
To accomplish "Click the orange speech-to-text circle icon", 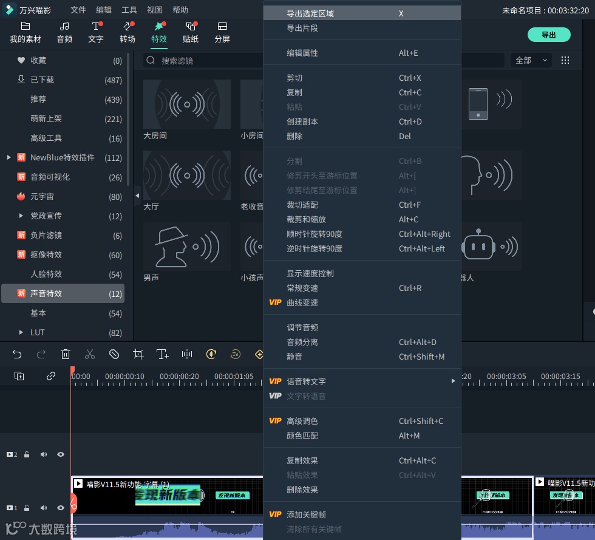I will tap(236, 354).
